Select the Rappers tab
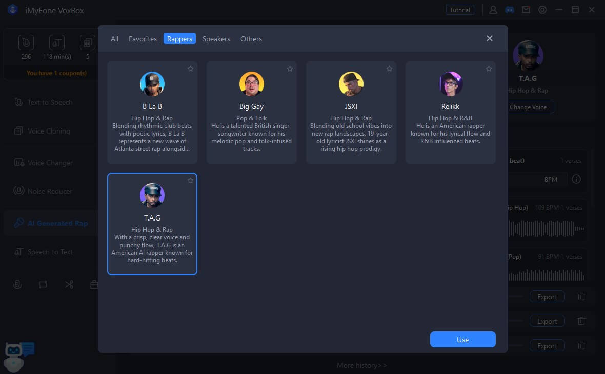The height and width of the screenshot is (374, 605). (x=179, y=39)
